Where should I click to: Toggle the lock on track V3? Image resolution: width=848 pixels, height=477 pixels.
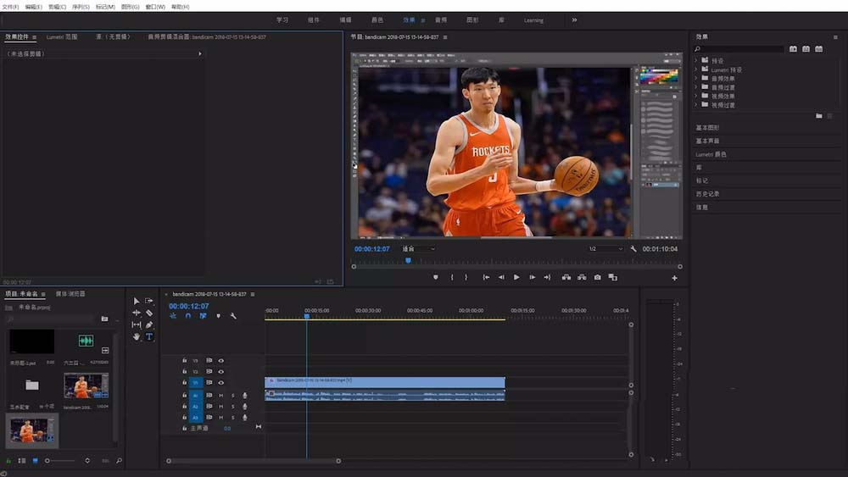184,360
